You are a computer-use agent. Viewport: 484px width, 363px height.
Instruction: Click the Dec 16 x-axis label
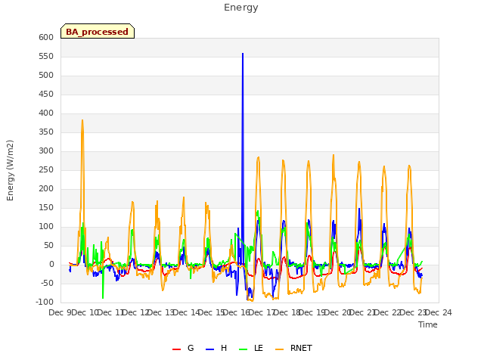[237, 313]
